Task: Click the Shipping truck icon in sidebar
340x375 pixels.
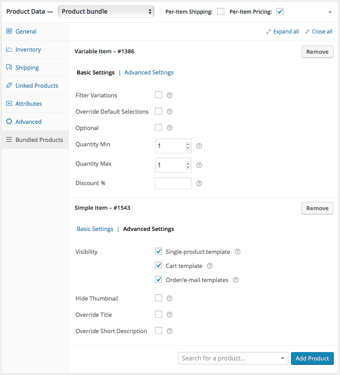Action: tap(9, 67)
